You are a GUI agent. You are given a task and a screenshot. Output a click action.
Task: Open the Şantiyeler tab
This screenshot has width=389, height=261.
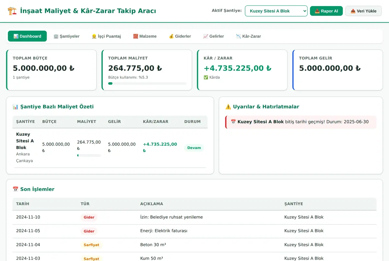[66, 36]
